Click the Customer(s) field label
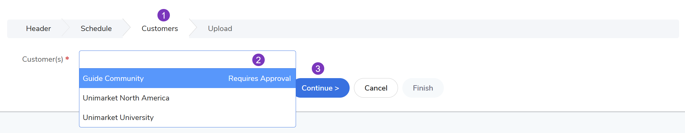The image size is (685, 133). coord(42,59)
